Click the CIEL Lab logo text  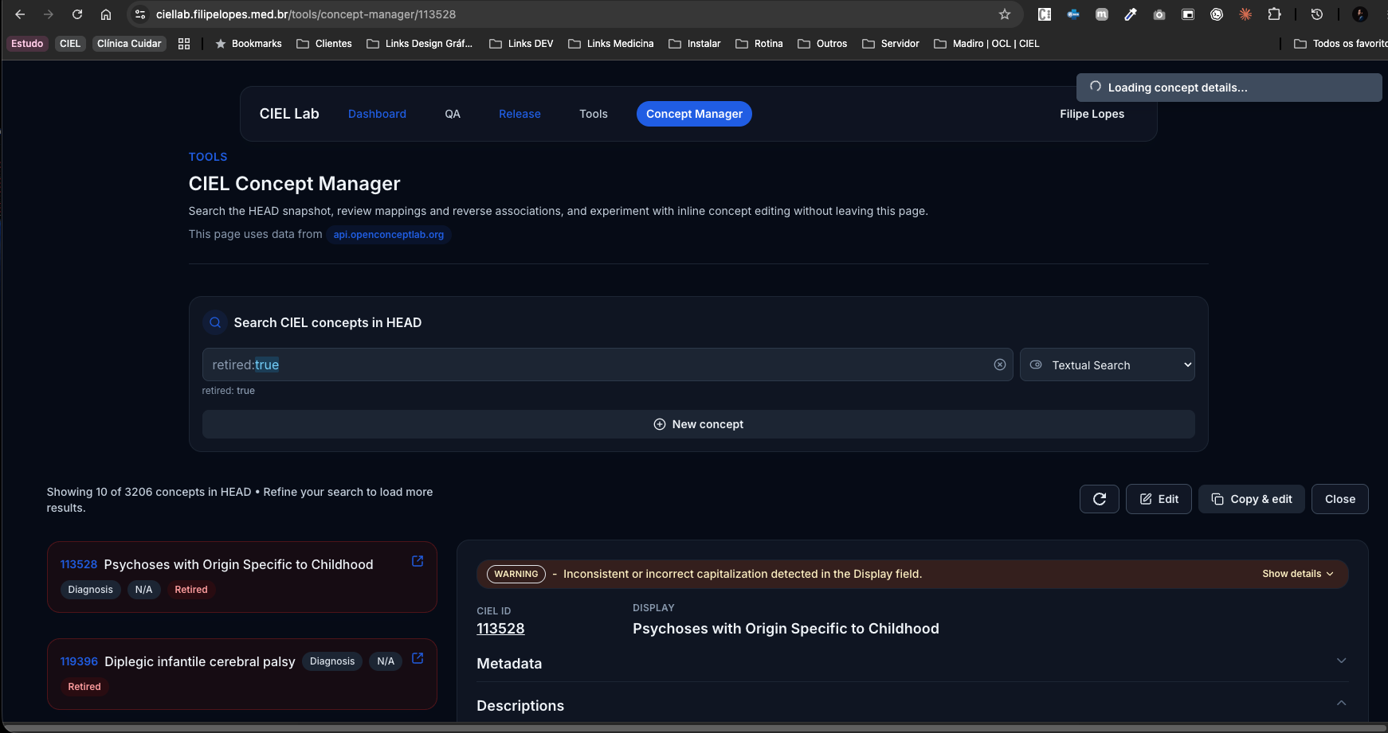click(289, 114)
